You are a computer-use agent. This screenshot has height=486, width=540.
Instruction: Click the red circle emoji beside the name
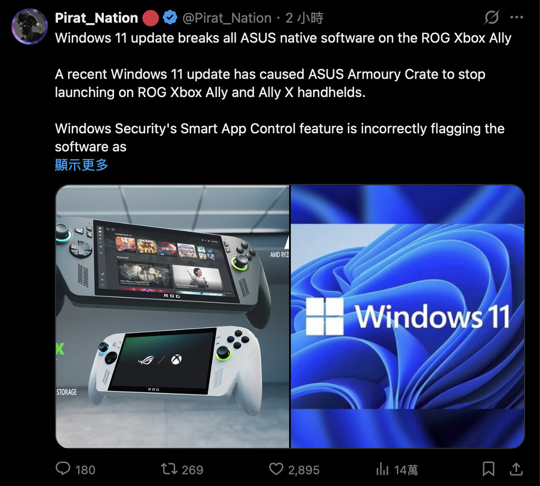pos(150,18)
